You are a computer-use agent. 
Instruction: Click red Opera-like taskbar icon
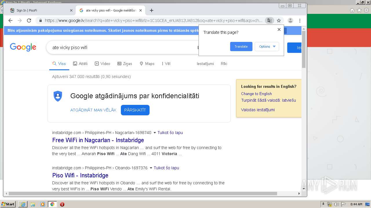[62, 204]
